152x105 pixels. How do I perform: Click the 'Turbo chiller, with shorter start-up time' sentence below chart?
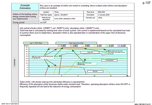52,82
